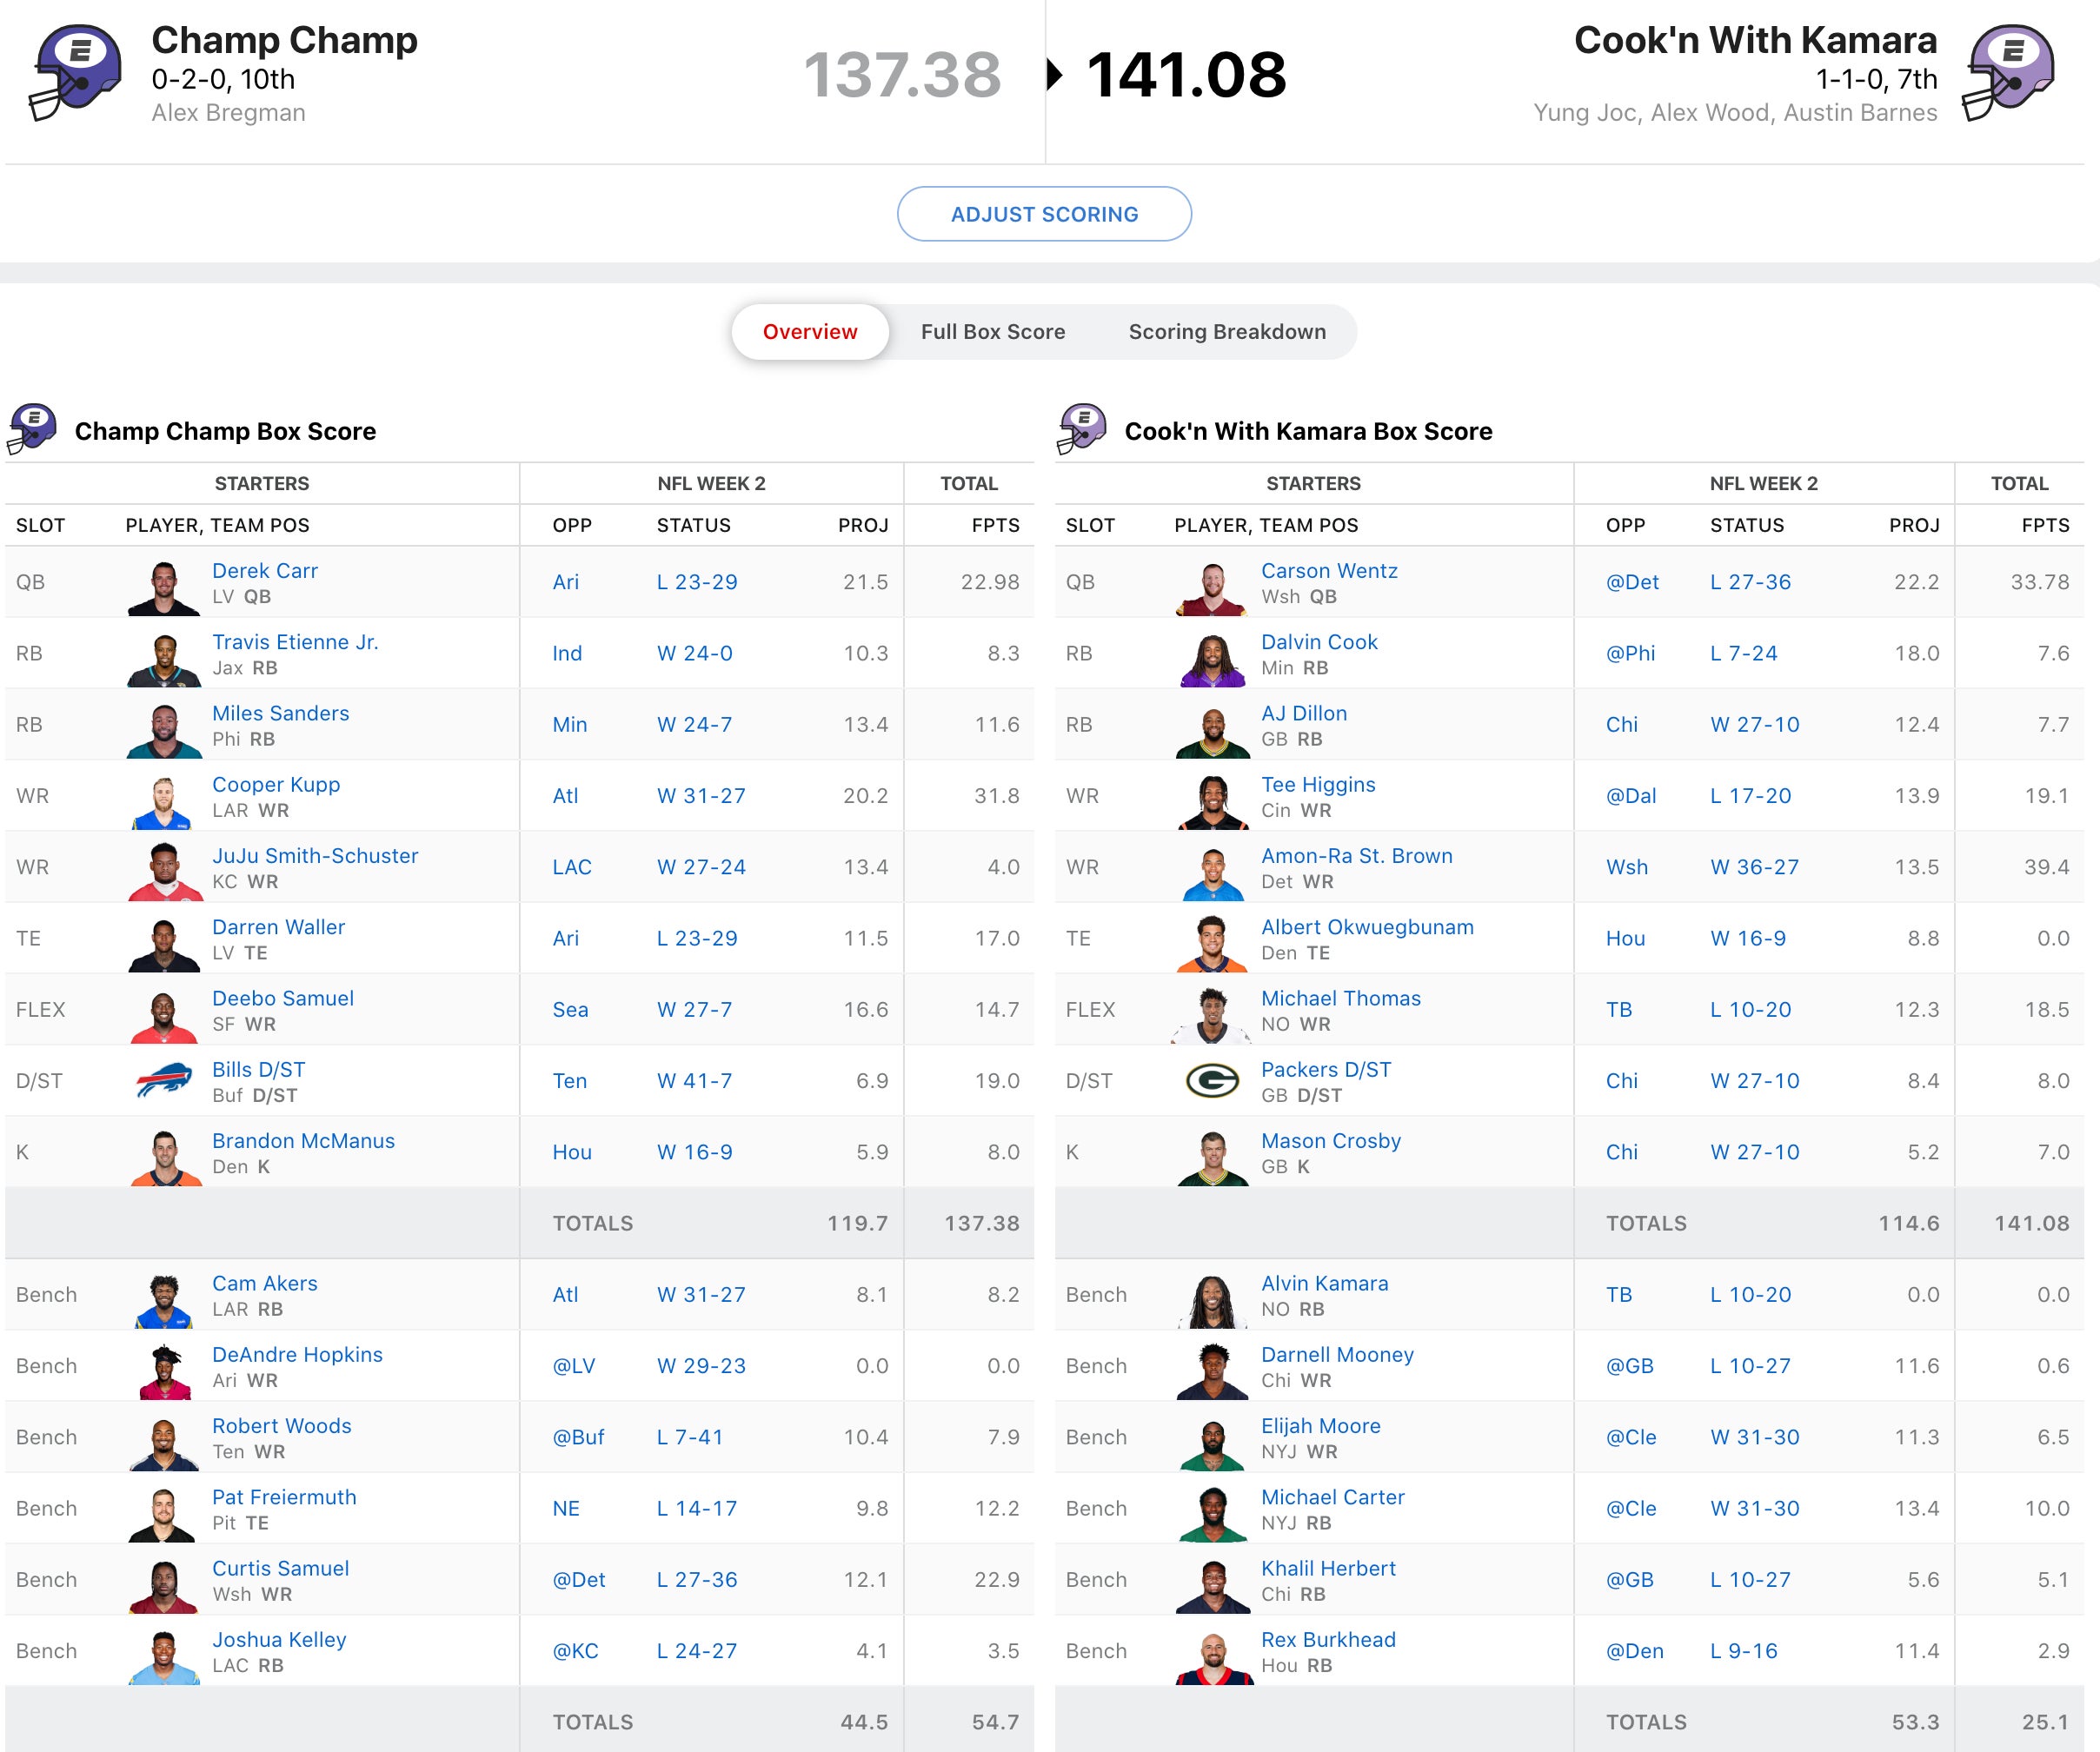Screen dimensions: 2100x1752
Task: Open Champ Champ team name in header
Action: [284, 40]
